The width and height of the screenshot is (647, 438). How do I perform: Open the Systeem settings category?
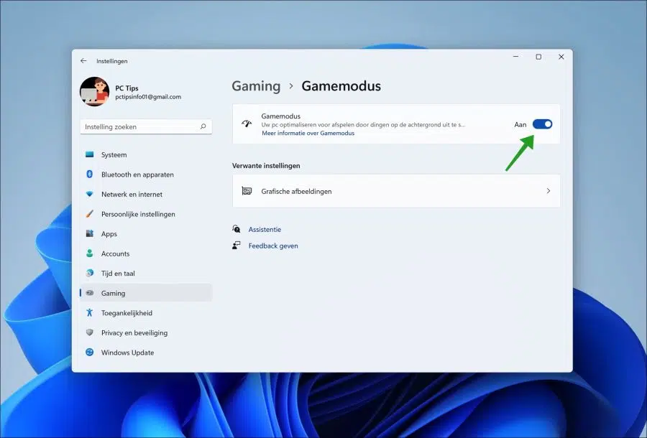tap(146, 154)
